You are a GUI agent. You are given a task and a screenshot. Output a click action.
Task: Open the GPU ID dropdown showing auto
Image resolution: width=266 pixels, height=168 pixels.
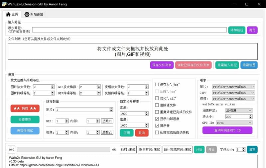[x=234, y=123]
